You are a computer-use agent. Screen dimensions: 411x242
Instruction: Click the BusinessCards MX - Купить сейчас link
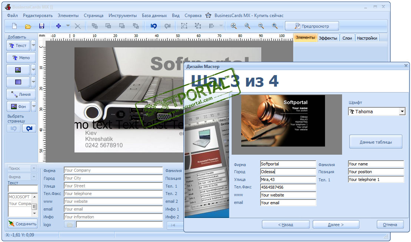coord(249,16)
